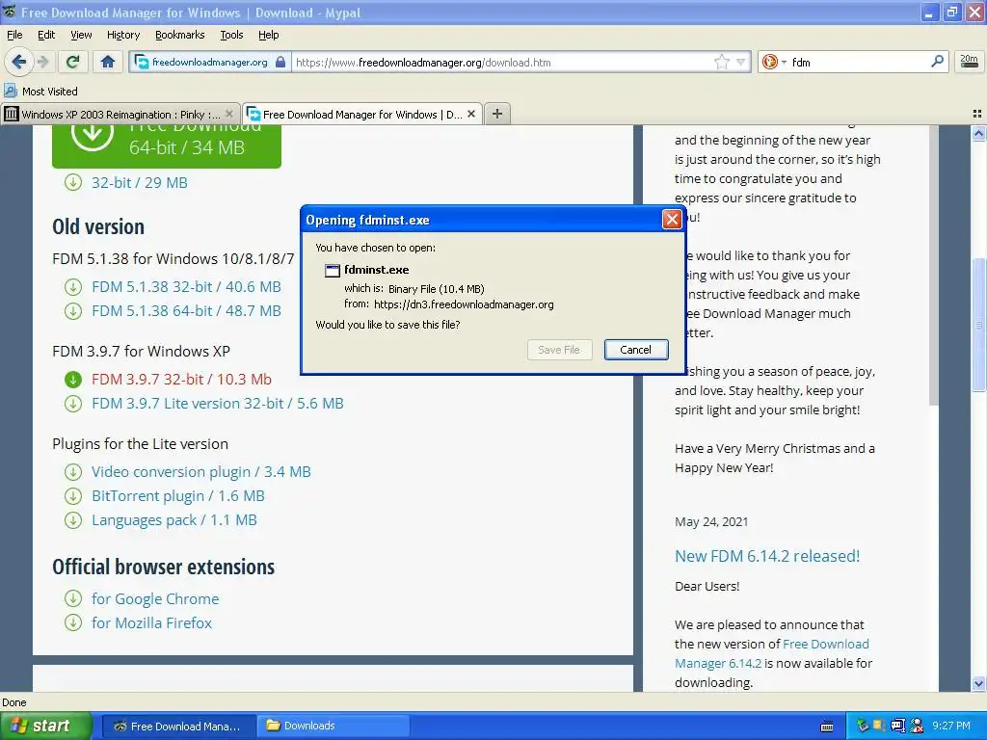Download the Languages pack / 1.1 MB

pyautogui.click(x=173, y=519)
